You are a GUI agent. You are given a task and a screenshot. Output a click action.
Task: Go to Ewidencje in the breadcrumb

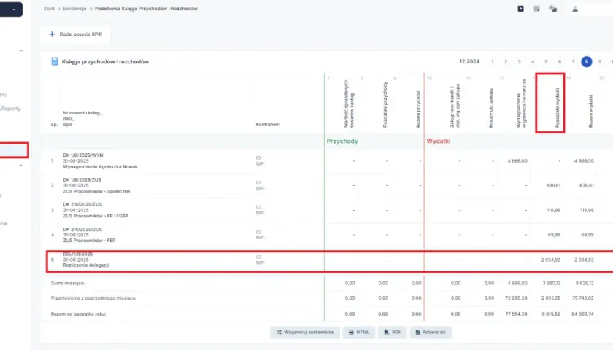click(x=74, y=9)
